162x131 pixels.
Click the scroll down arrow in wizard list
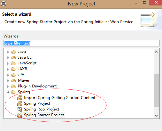click(156, 116)
